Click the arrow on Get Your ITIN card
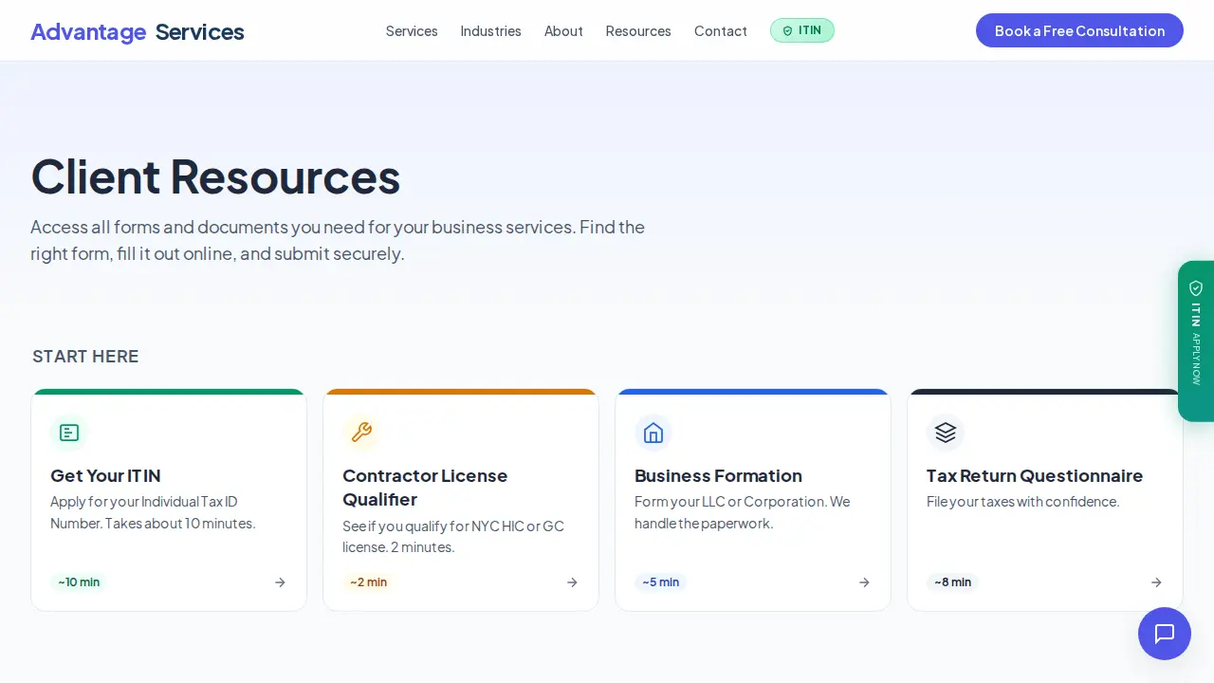The height and width of the screenshot is (683, 1214). pos(280,582)
